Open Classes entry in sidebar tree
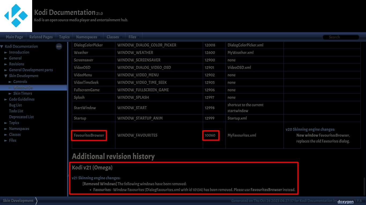366x205 pixels. click(x=15, y=135)
